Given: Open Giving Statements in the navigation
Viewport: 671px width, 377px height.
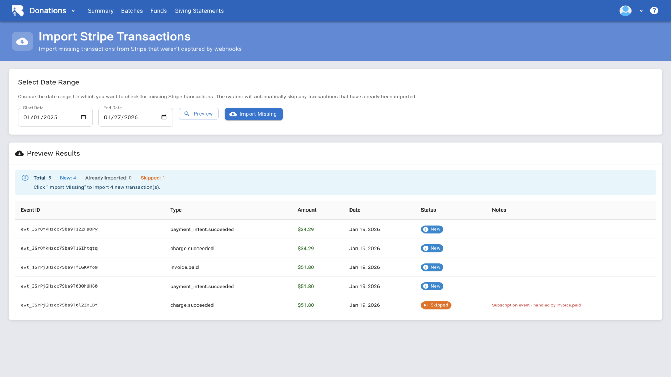Looking at the screenshot, I should (199, 11).
